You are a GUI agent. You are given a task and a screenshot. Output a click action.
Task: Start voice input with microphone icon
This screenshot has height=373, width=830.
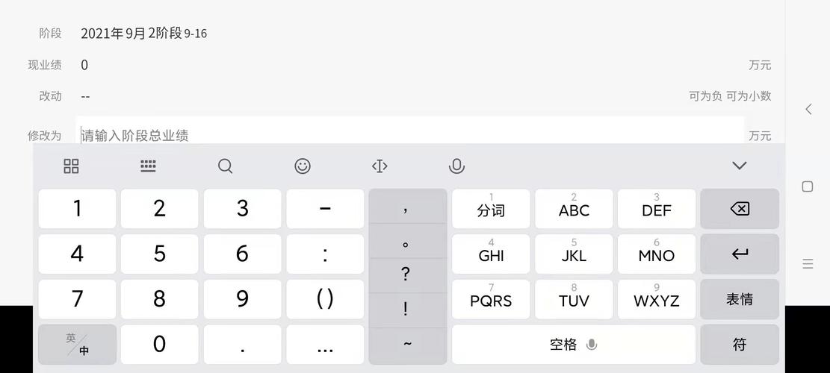click(456, 166)
